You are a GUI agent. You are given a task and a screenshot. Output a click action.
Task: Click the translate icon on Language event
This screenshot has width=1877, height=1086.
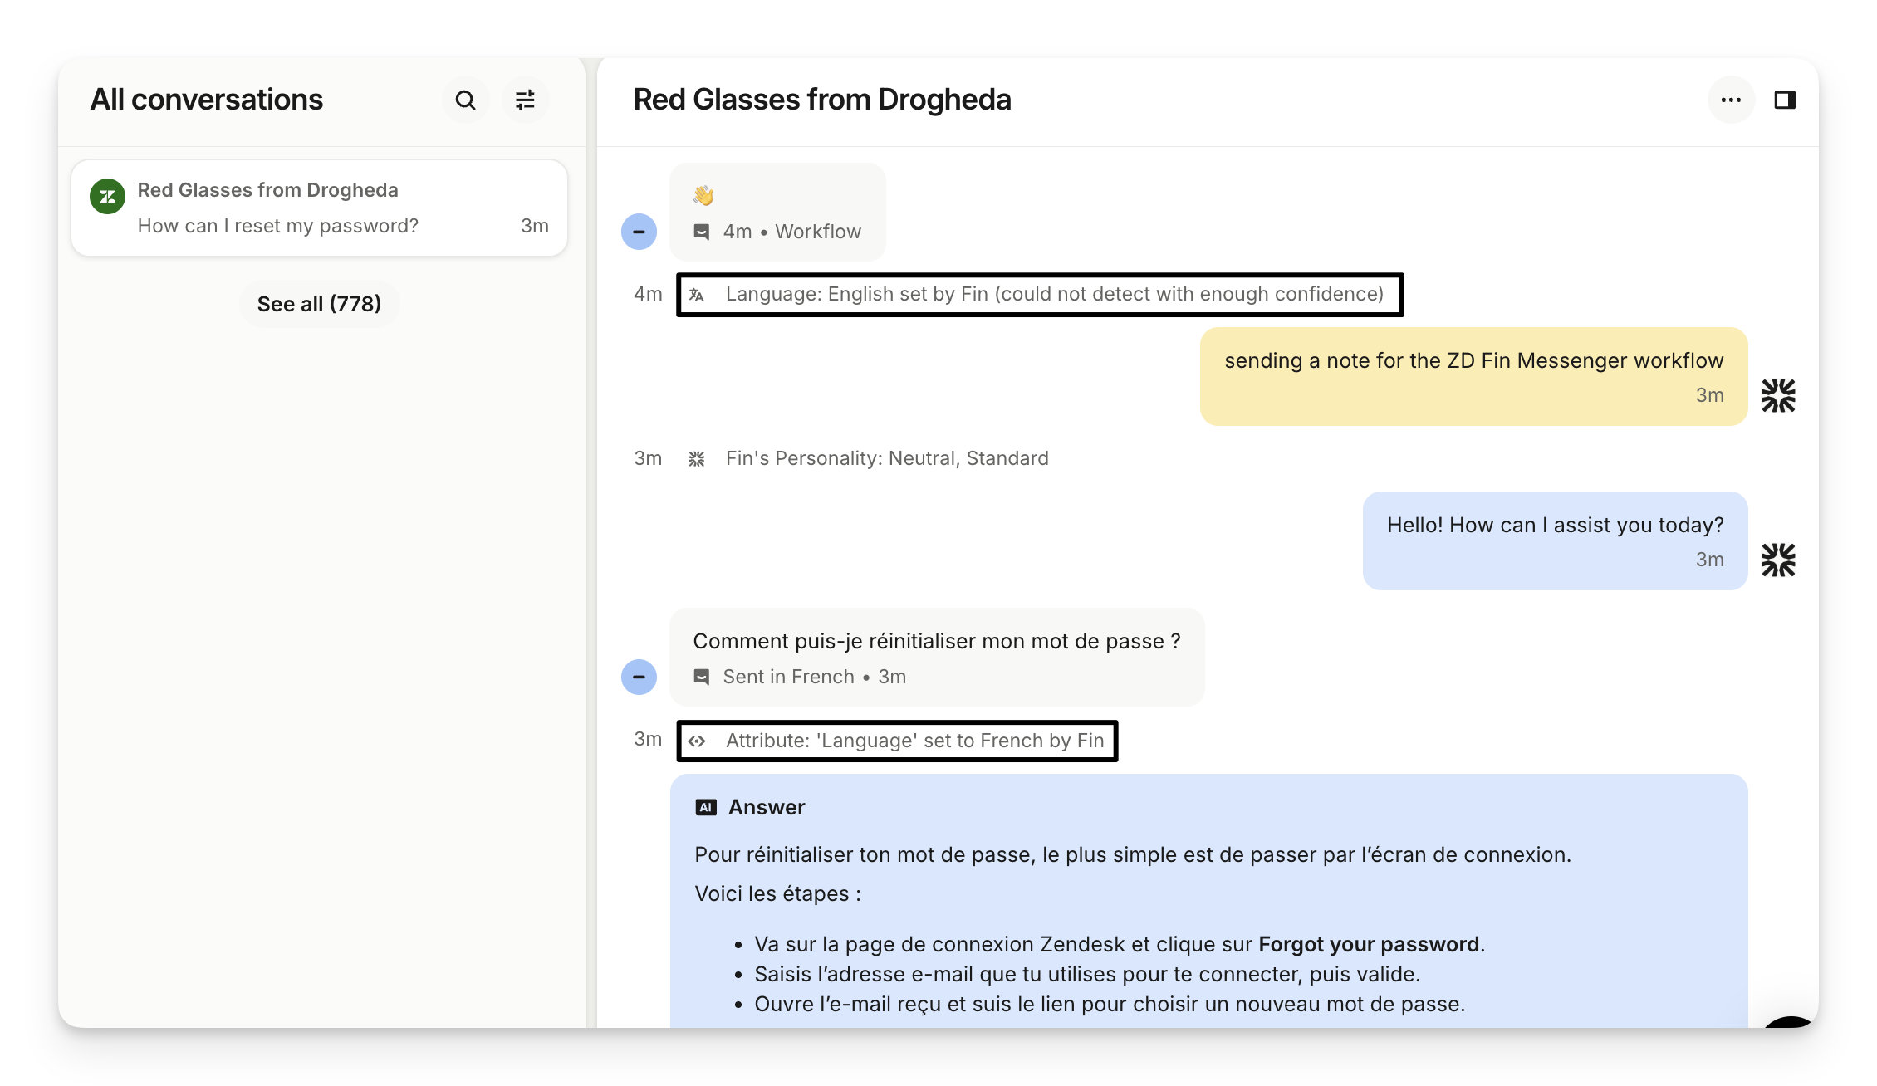pyautogui.click(x=697, y=295)
